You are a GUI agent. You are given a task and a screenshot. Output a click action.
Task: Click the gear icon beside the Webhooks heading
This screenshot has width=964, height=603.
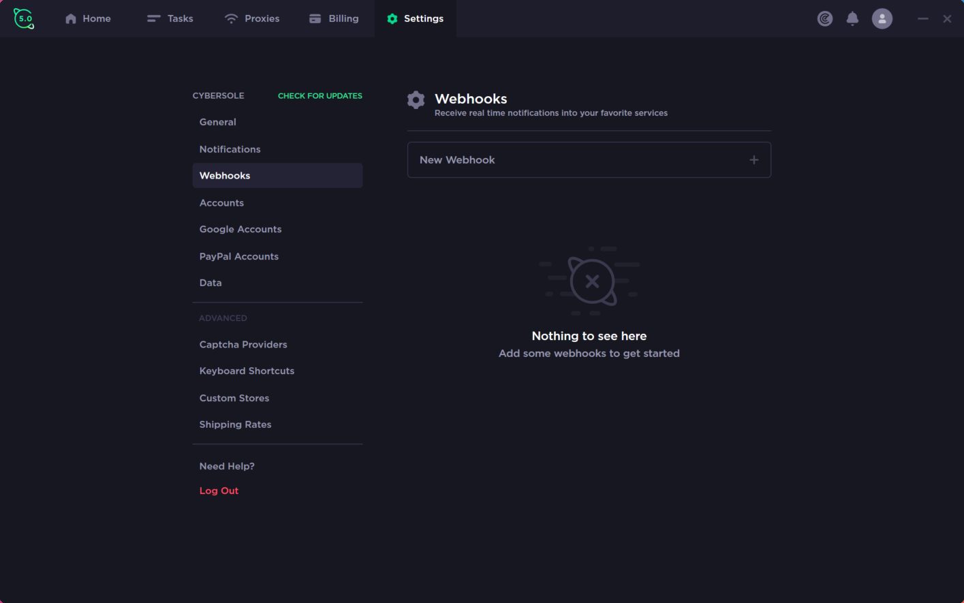[416, 100]
